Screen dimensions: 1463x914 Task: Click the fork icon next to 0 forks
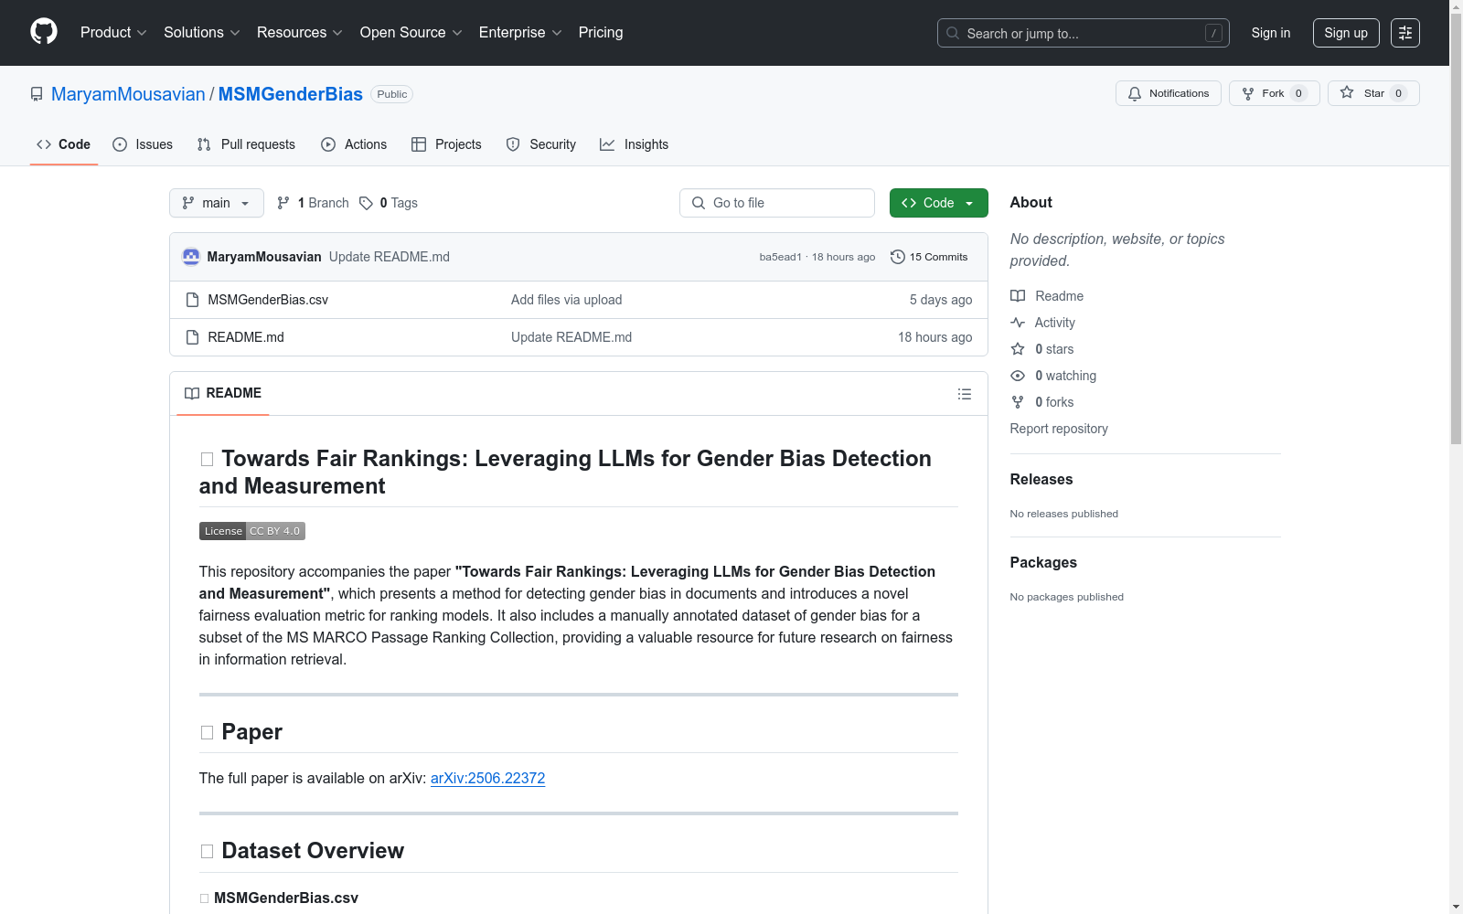(1018, 402)
